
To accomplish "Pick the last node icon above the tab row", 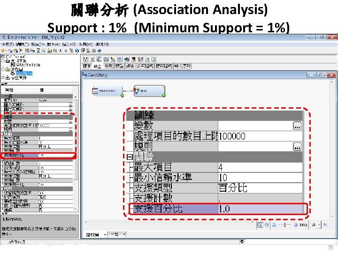I will click(x=154, y=59).
